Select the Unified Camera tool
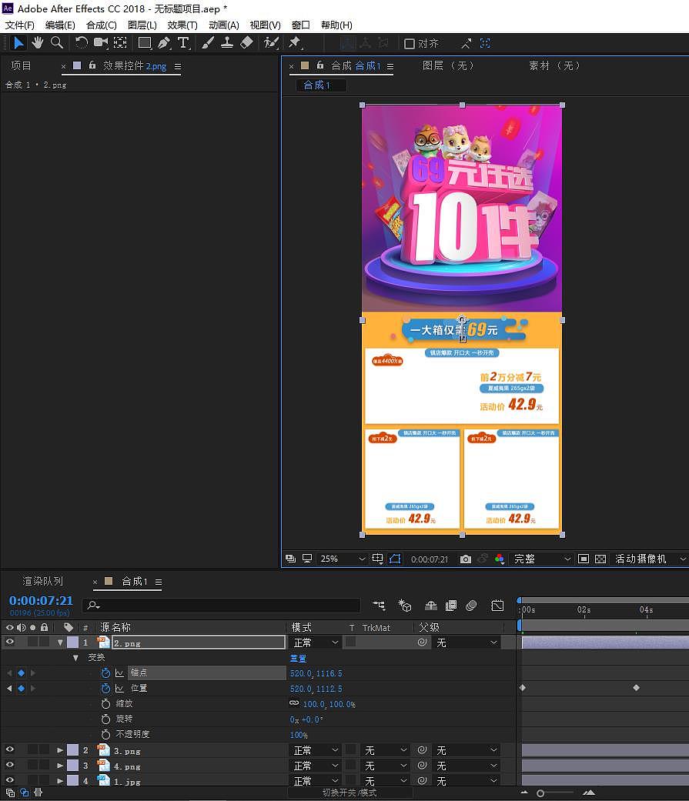 [101, 43]
